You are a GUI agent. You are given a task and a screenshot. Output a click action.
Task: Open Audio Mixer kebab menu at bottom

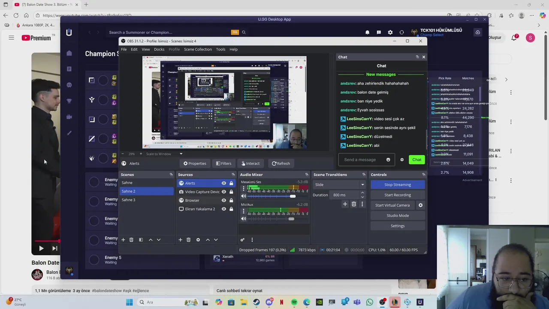[252, 240]
